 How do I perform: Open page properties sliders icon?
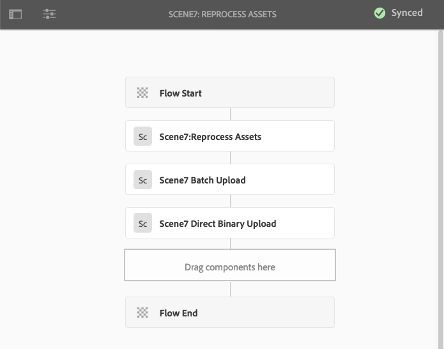click(49, 14)
